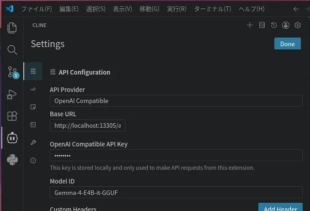Open the Explorer view in the activity bar

12,28
